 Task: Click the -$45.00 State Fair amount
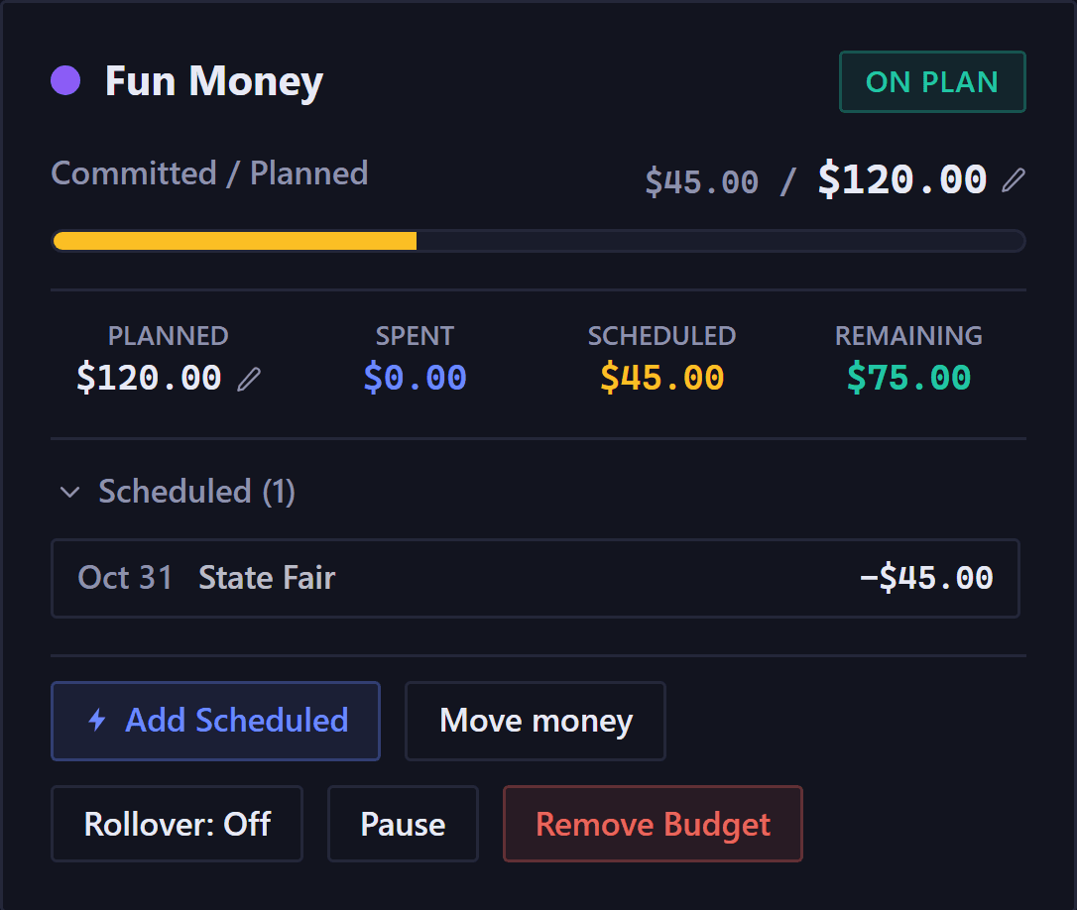click(x=926, y=578)
